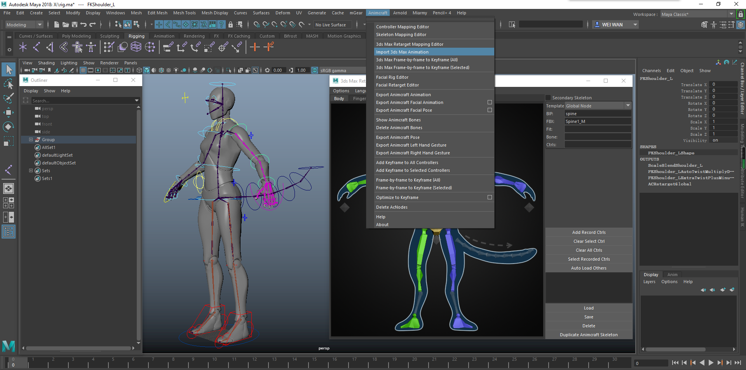Click the Auto Load Others button
Screen dimensions: 746x370
589,268
